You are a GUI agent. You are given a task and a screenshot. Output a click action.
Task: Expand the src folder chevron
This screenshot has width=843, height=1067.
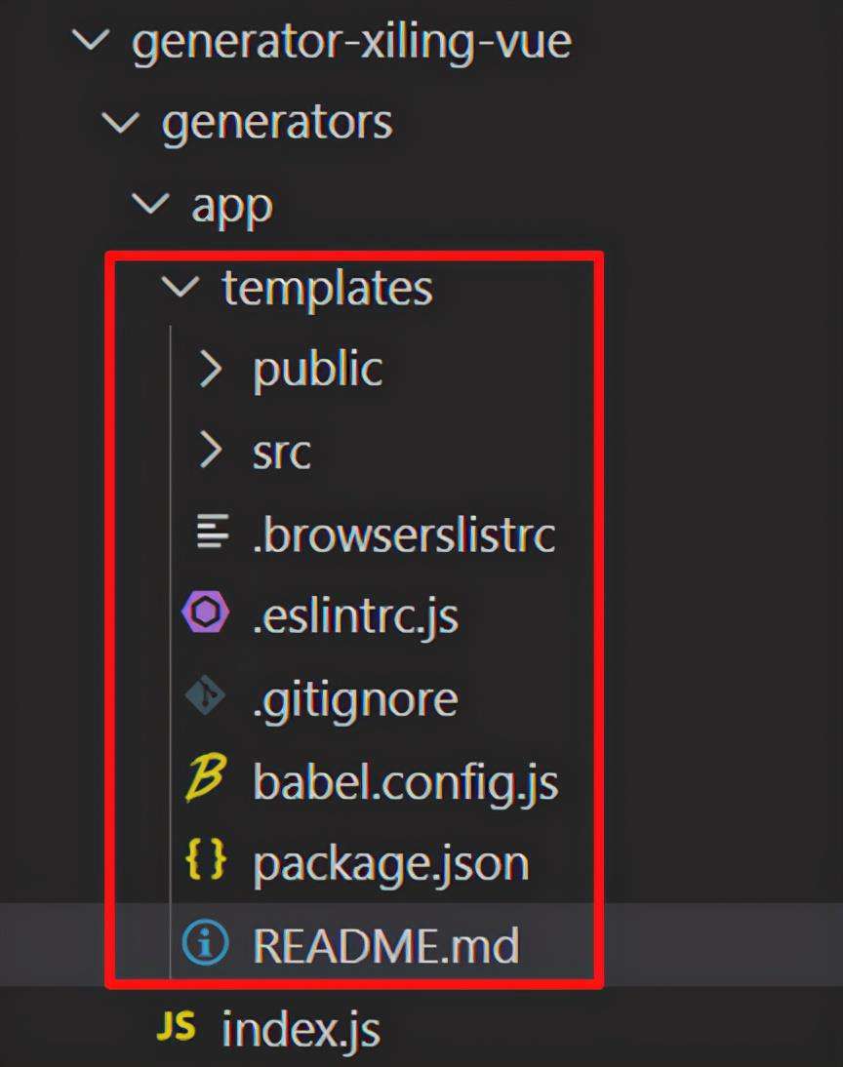pyautogui.click(x=210, y=451)
